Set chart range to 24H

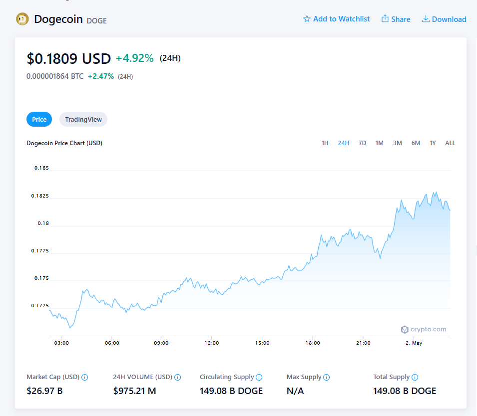[344, 143]
